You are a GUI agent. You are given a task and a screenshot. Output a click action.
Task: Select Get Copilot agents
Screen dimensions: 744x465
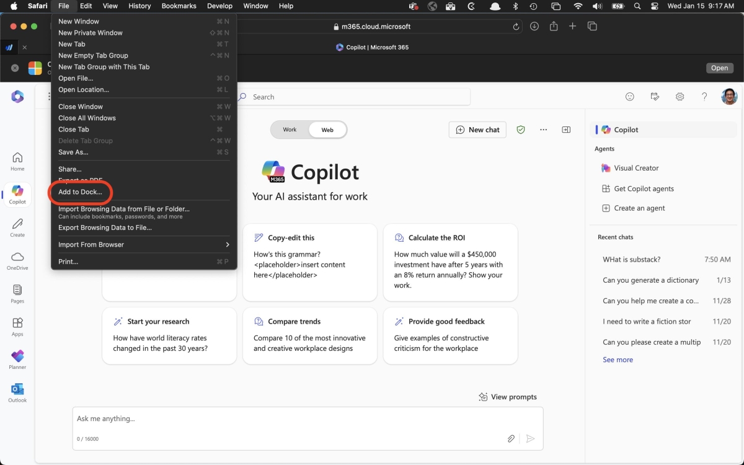(637, 188)
